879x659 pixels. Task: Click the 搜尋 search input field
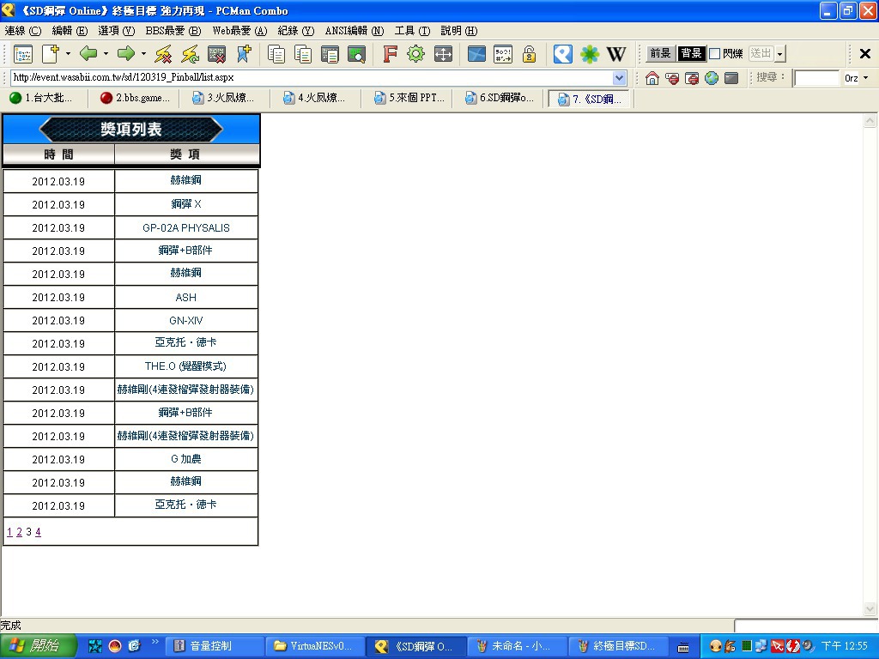(x=815, y=78)
